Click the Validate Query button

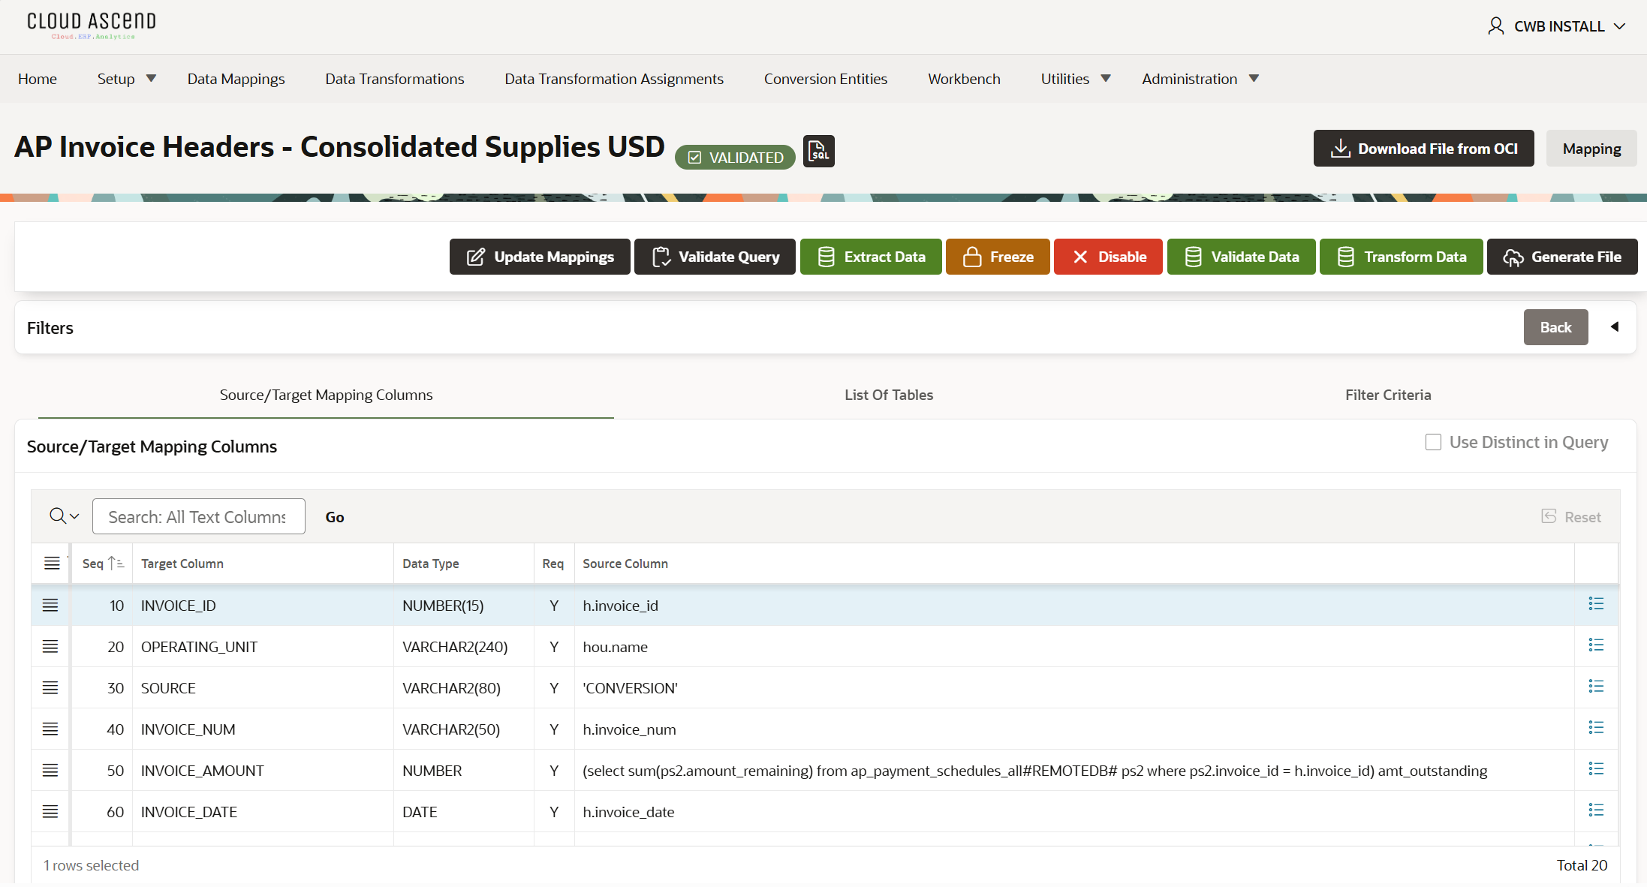point(715,257)
